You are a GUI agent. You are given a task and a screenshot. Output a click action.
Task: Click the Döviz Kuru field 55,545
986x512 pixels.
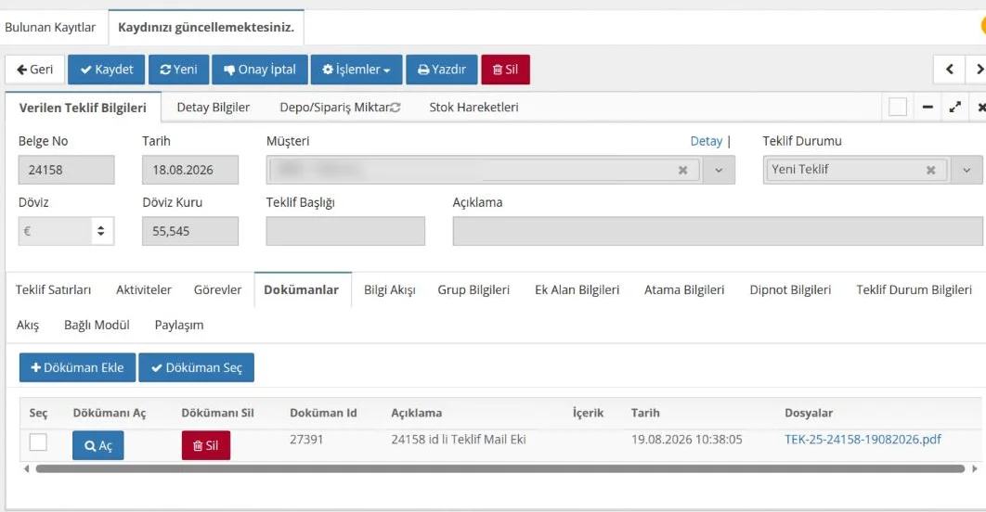click(190, 231)
